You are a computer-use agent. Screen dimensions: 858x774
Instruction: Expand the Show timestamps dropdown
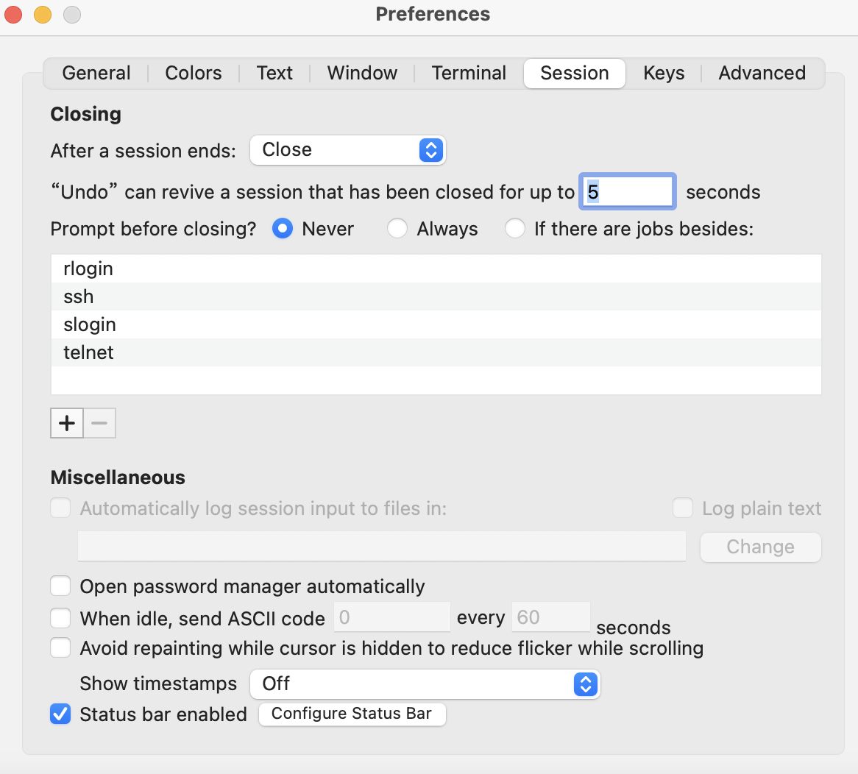point(425,684)
